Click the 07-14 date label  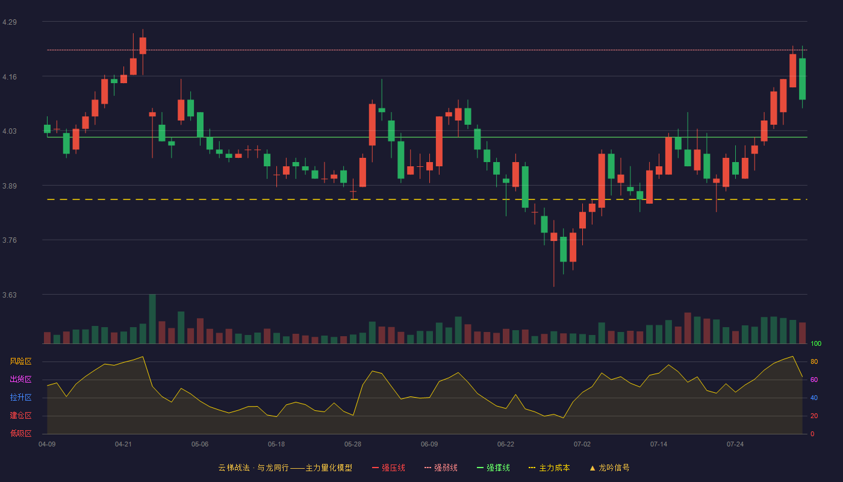tap(659, 444)
